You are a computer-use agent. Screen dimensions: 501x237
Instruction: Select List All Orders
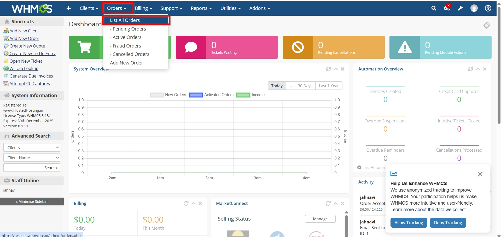pyautogui.click(x=136, y=20)
